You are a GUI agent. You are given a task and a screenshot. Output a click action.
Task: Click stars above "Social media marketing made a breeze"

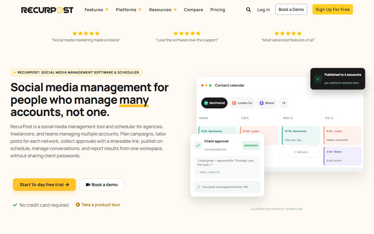[x=86, y=33]
